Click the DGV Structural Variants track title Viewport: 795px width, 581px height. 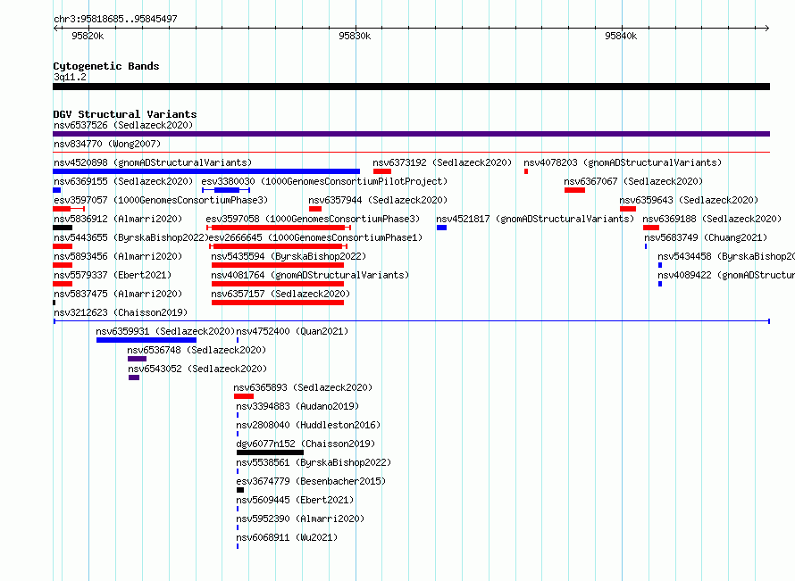click(x=125, y=114)
